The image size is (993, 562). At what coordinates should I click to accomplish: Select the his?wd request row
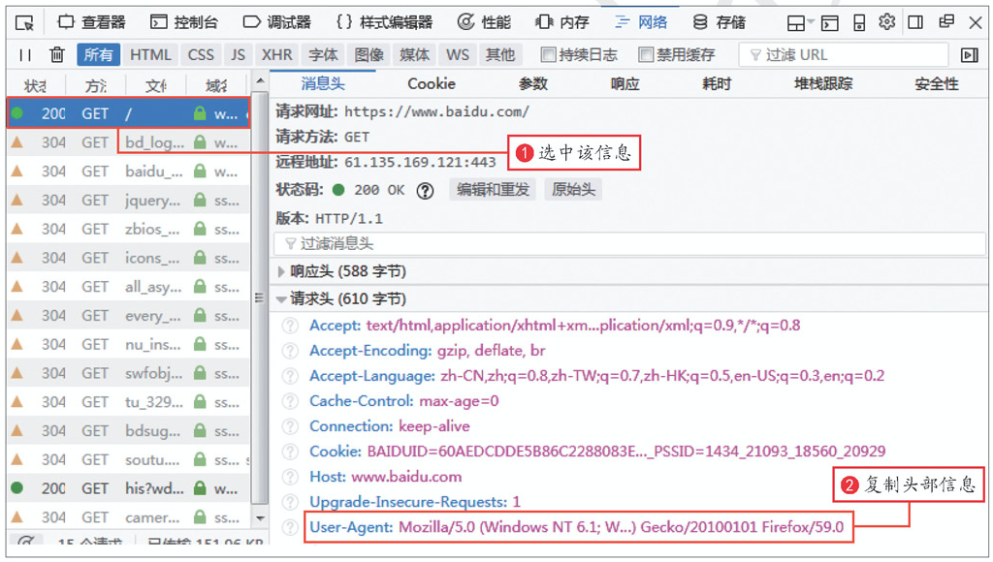pos(129,488)
